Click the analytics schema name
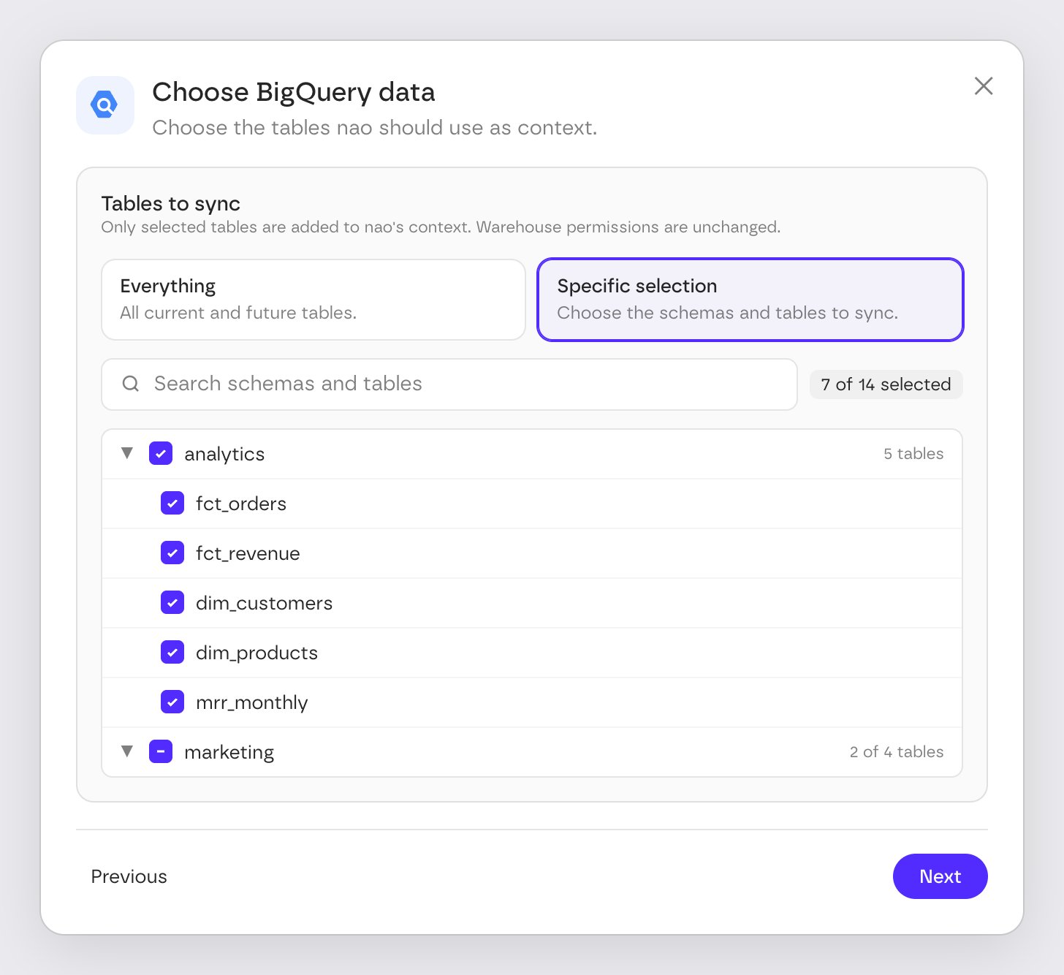Image resolution: width=1064 pixels, height=975 pixels. pos(224,454)
